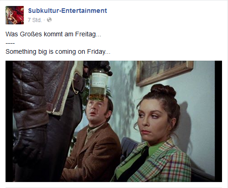Click the plant leaves behind the man
Viewport: 228px width, 188px height.
[x=86, y=95]
